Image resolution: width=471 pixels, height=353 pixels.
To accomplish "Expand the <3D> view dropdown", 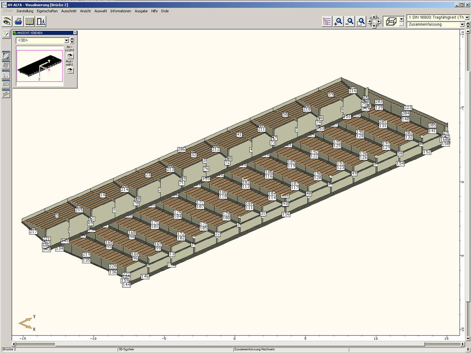I will [x=66, y=40].
